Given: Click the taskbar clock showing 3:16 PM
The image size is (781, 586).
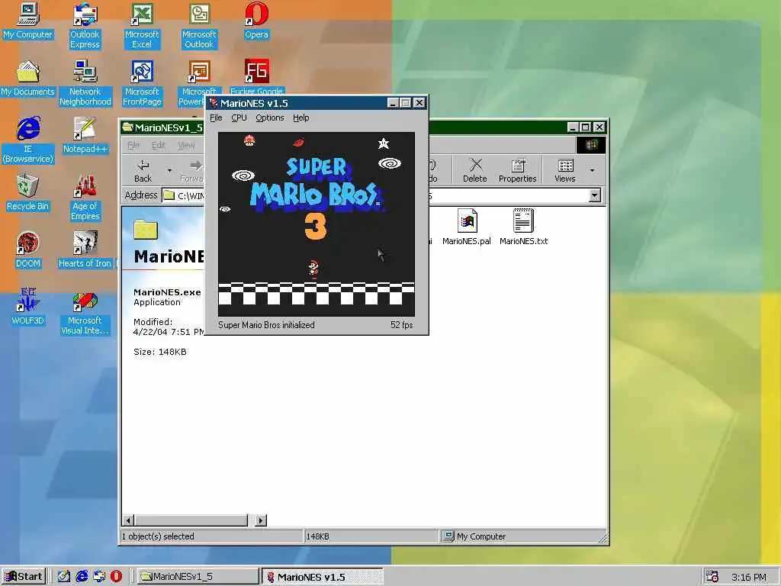Looking at the screenshot, I should 749,577.
